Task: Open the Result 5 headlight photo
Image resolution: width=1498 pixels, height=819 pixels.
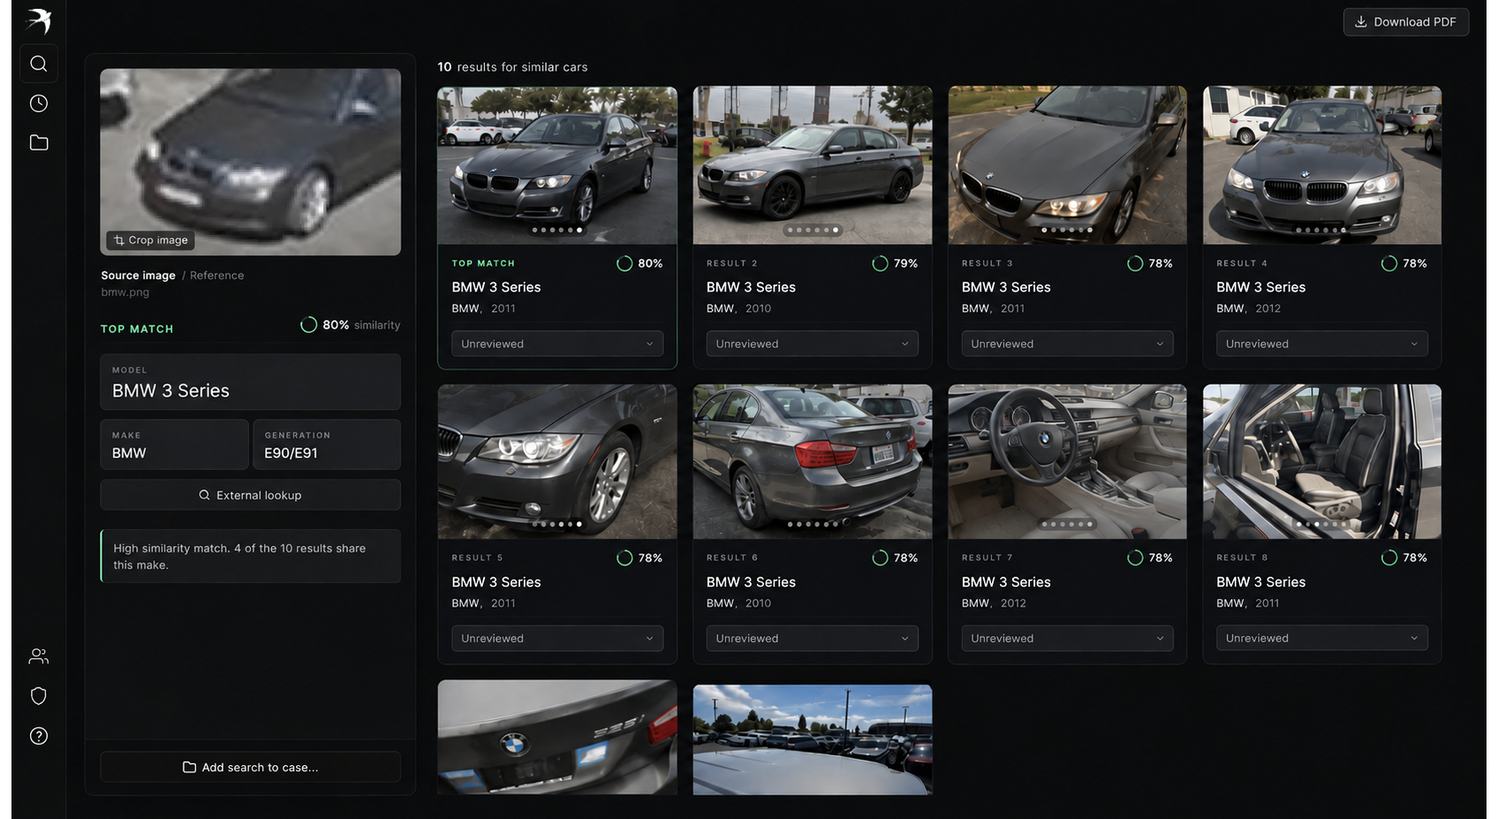Action: tap(557, 461)
